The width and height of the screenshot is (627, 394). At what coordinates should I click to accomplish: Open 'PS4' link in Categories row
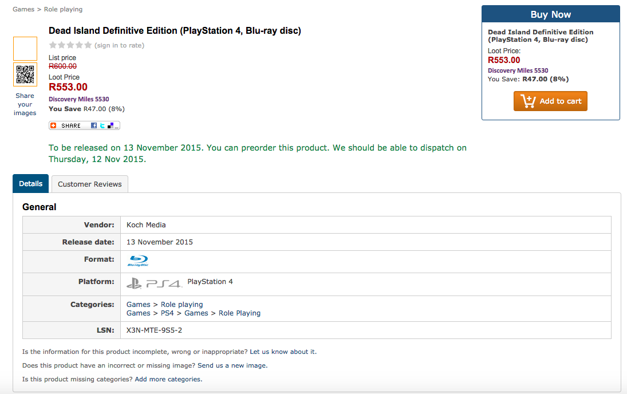pos(167,313)
